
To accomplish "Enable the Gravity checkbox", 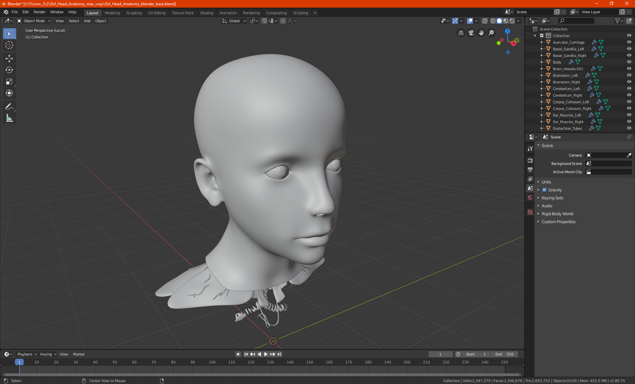I will pos(544,190).
